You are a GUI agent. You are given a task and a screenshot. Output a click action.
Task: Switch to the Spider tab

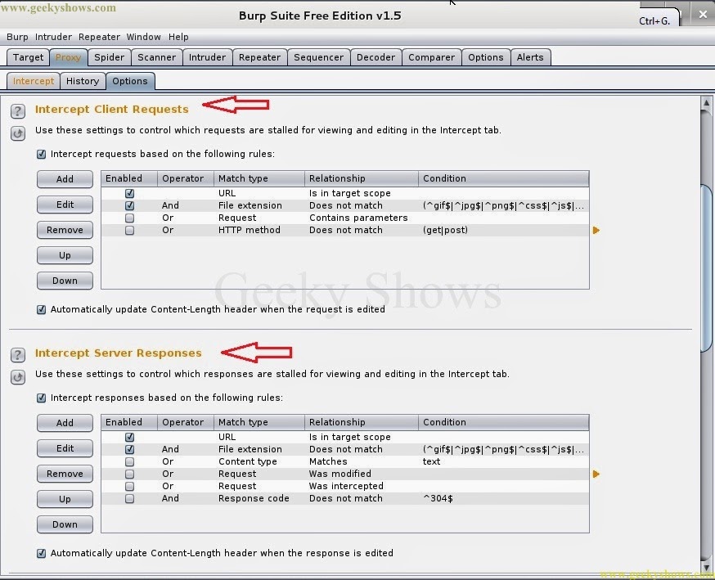click(x=110, y=57)
